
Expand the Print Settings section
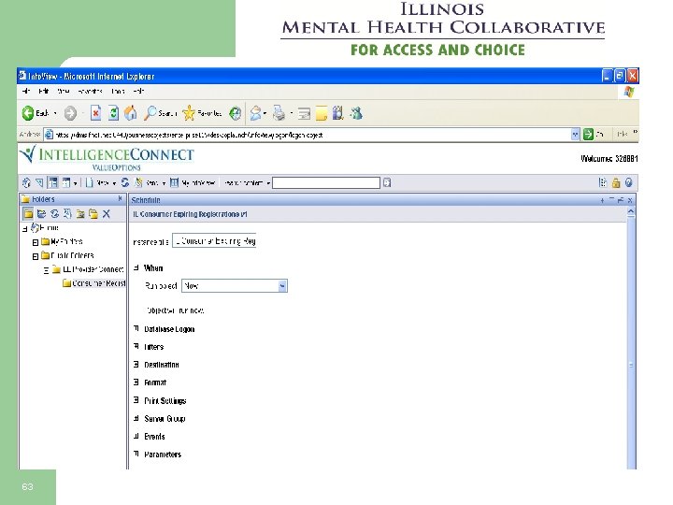pos(136,400)
